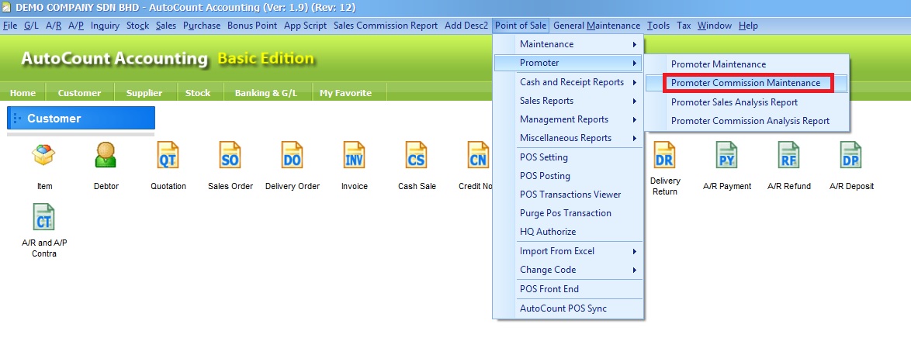The width and height of the screenshot is (911, 348).
Task: Click the Delivery Order DO icon
Action: coord(293,156)
